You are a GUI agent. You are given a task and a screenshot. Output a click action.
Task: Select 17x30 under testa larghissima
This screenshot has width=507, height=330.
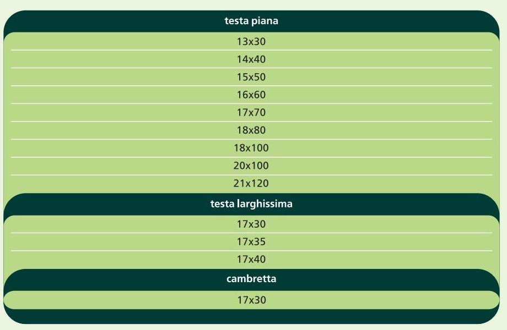pos(251,224)
